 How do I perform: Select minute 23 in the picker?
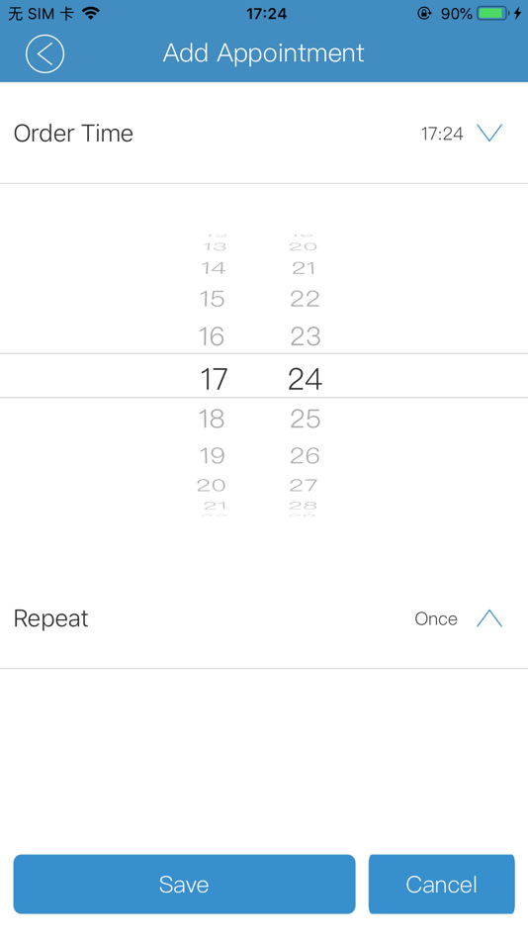tap(306, 336)
